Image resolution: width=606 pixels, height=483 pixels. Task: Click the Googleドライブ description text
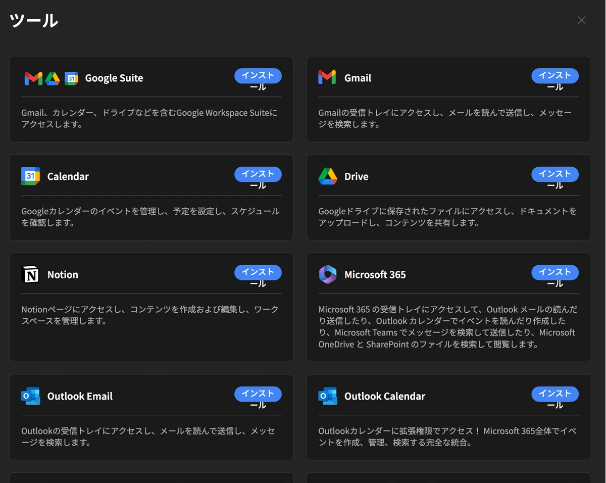[x=447, y=217]
